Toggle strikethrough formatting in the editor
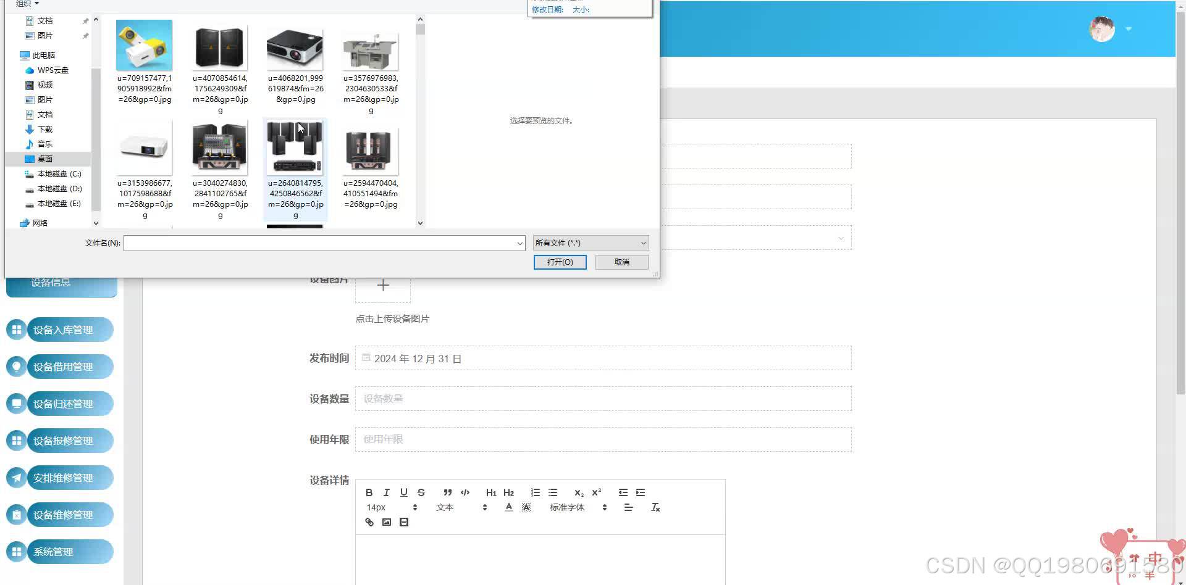Viewport: 1186px width, 585px height. [421, 492]
